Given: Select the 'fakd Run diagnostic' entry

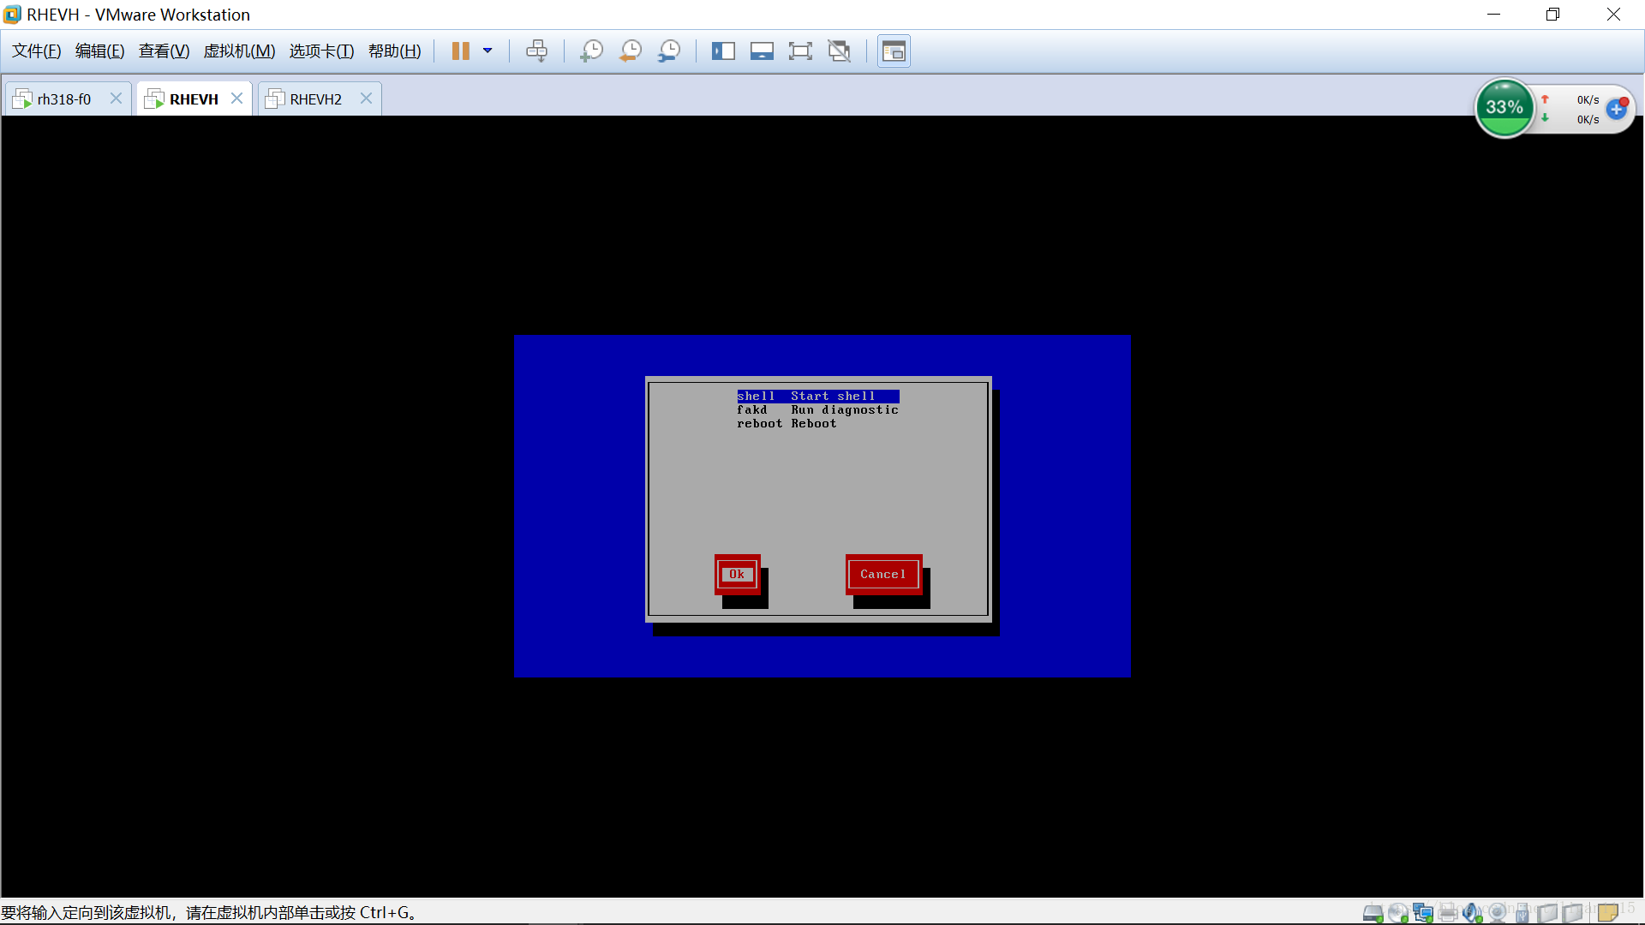Looking at the screenshot, I should pos(818,409).
